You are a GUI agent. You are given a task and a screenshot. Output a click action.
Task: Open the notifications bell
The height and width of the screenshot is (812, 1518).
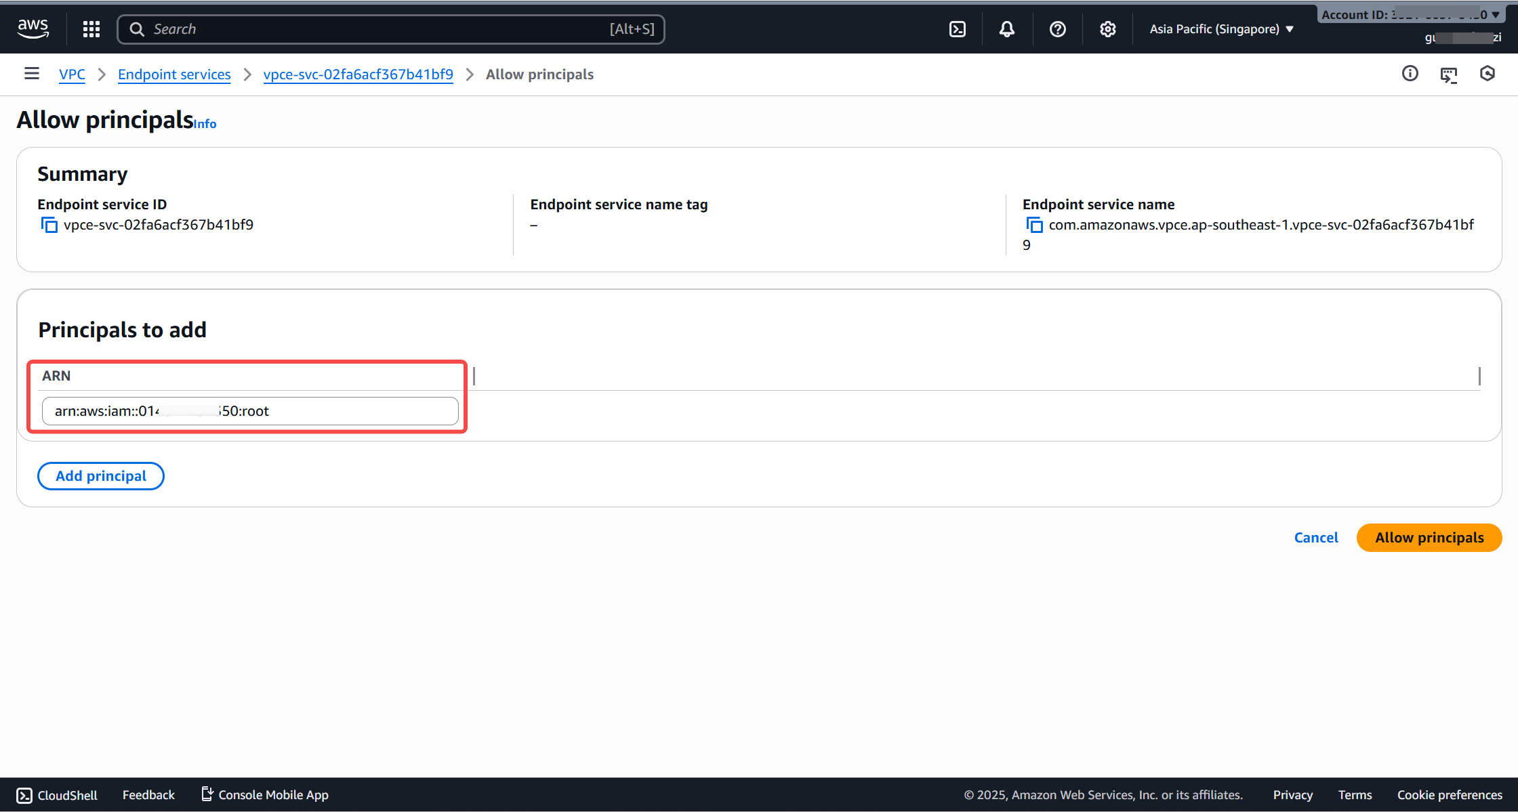(x=1007, y=29)
